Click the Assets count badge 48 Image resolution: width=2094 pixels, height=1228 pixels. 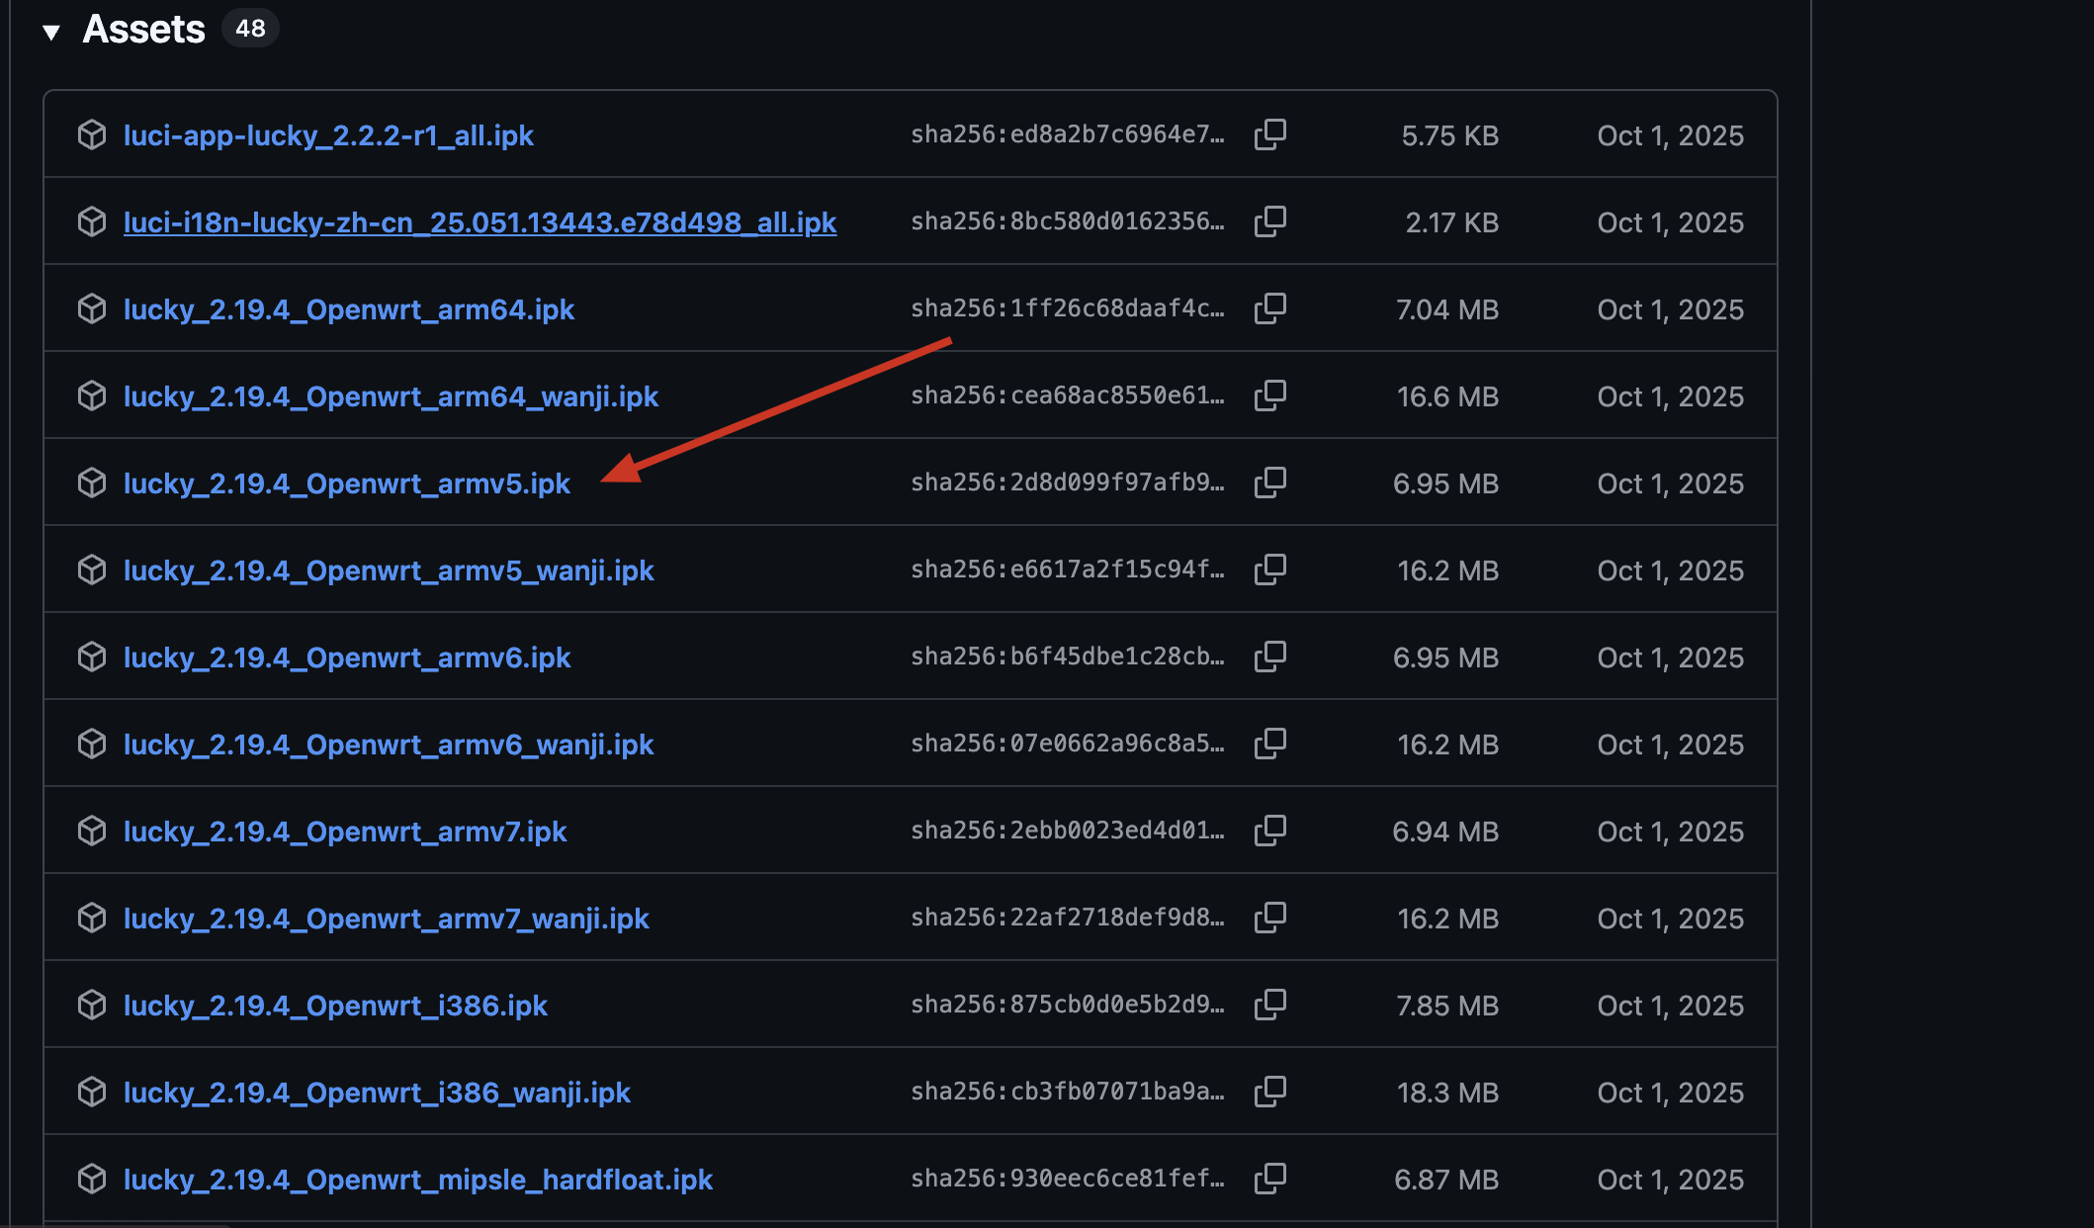[x=250, y=29]
